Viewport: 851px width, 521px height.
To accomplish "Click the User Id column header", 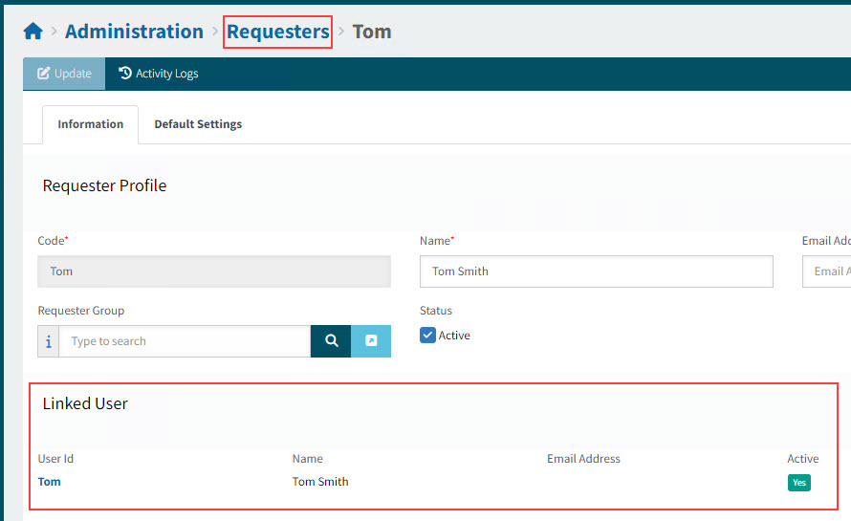I will 55,459.
